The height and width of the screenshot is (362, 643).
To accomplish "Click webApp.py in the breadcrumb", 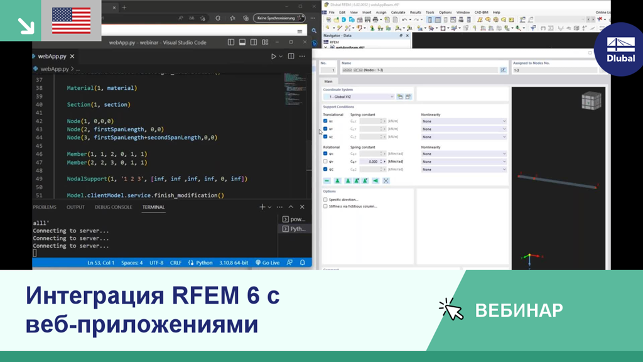I will (54, 69).
